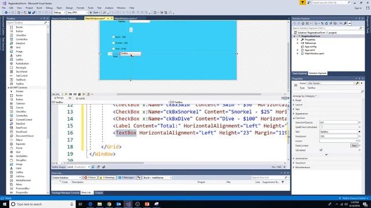Click Refresh icon in Solution Explorer toolbar

pyautogui.click(x=326, y=23)
